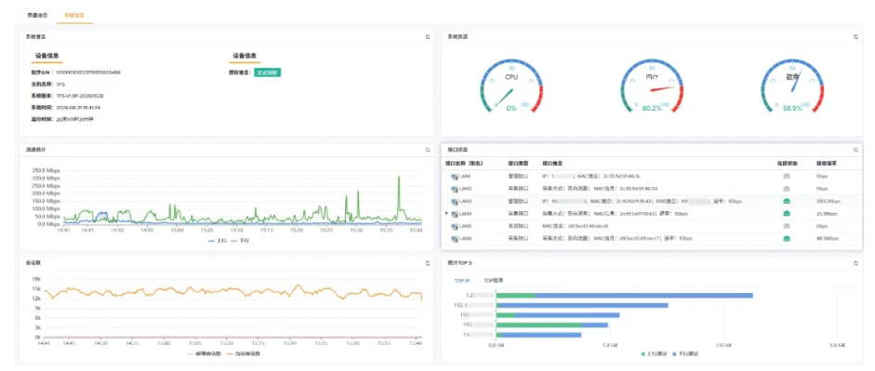
Task: Click the green segment of the fourth TOP bar
Action: point(539,325)
